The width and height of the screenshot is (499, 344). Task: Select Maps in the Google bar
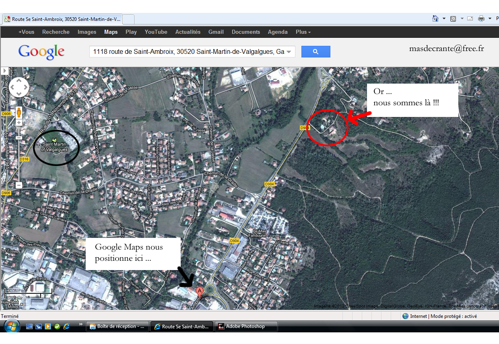coord(111,32)
